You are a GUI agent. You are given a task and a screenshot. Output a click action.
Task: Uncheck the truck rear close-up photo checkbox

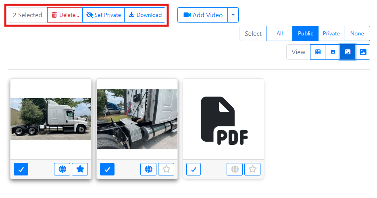(107, 169)
